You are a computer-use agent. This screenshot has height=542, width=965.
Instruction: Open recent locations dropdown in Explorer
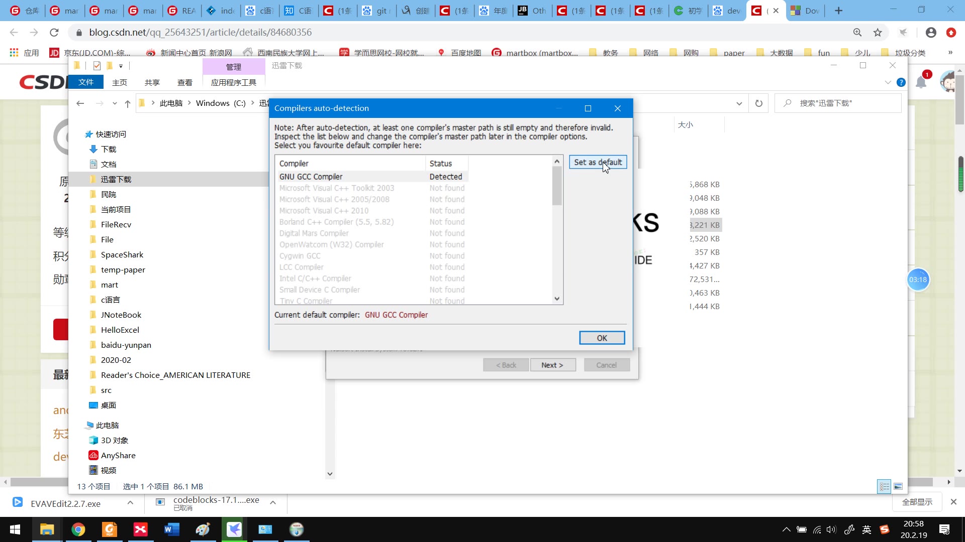point(115,103)
